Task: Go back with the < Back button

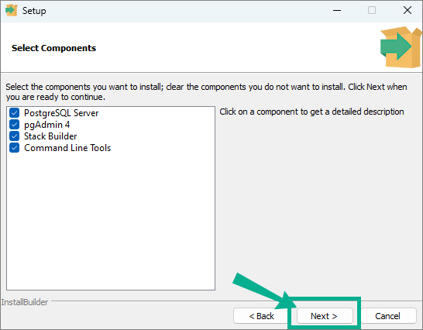Action: pos(261,316)
